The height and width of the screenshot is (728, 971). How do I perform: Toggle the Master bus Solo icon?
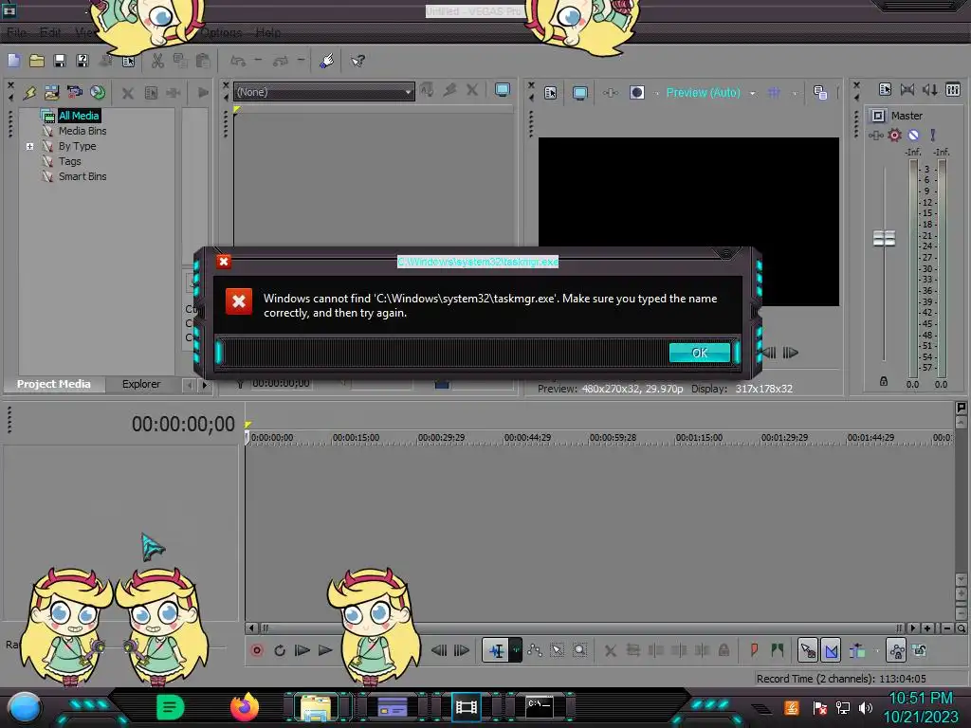coord(933,135)
